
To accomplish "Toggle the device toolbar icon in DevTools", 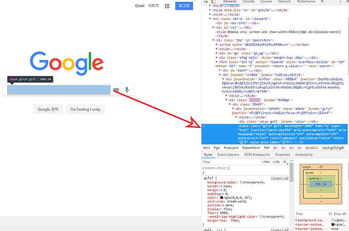I will (x=213, y=1).
